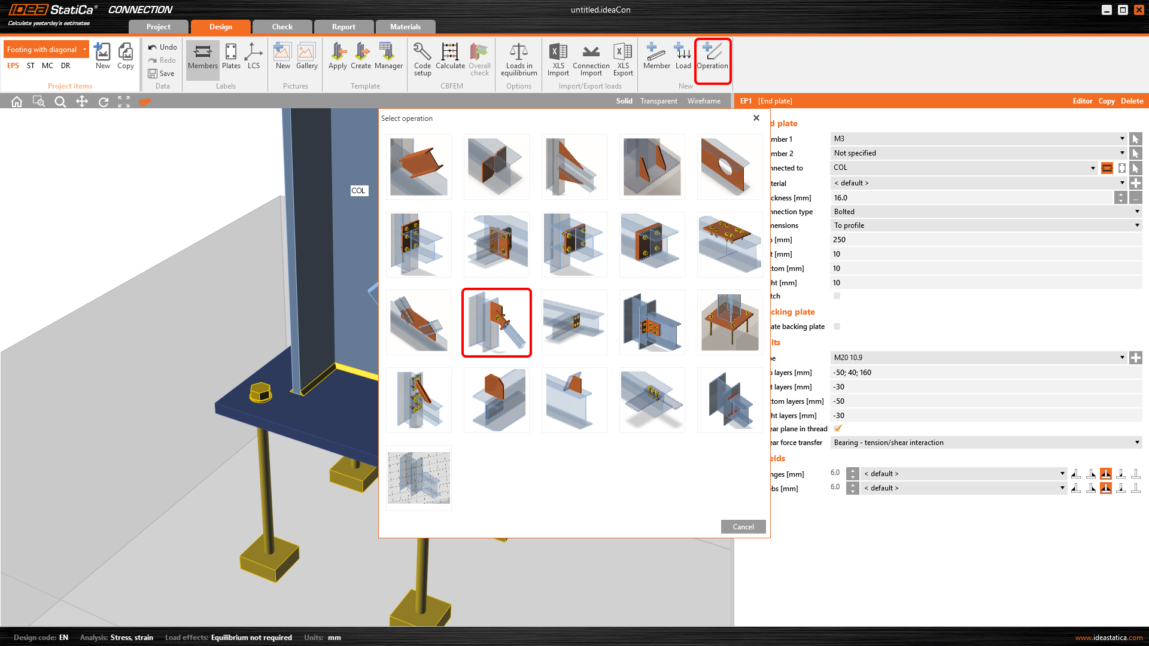Open the template Manager icon
The height and width of the screenshot is (646, 1149).
point(388,57)
